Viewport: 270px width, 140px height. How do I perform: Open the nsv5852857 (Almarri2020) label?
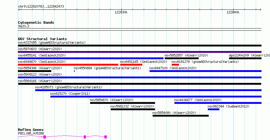coord(186,55)
